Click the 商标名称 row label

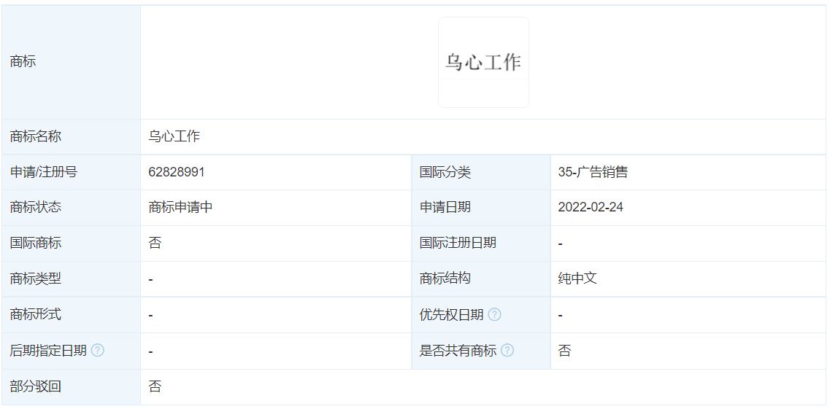(x=36, y=136)
